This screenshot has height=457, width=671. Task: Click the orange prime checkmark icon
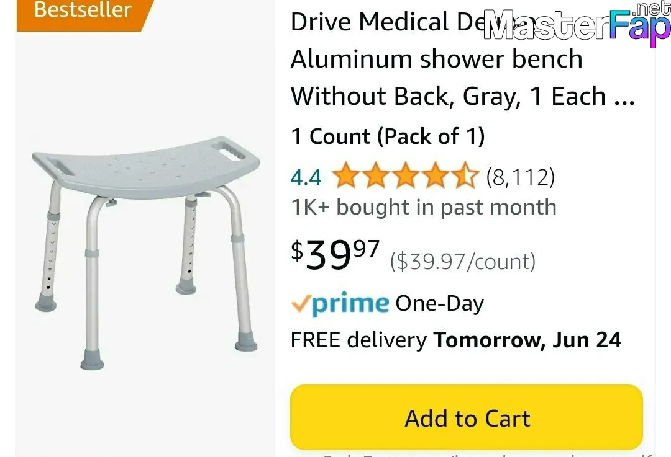coord(301,304)
